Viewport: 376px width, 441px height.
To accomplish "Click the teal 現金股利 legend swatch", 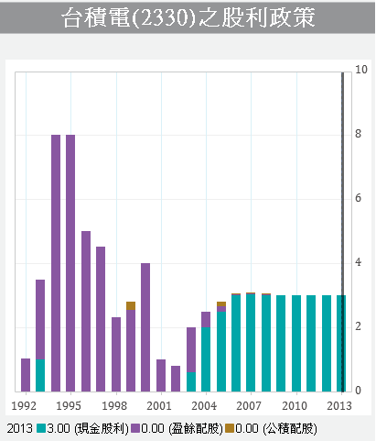I will point(41,428).
